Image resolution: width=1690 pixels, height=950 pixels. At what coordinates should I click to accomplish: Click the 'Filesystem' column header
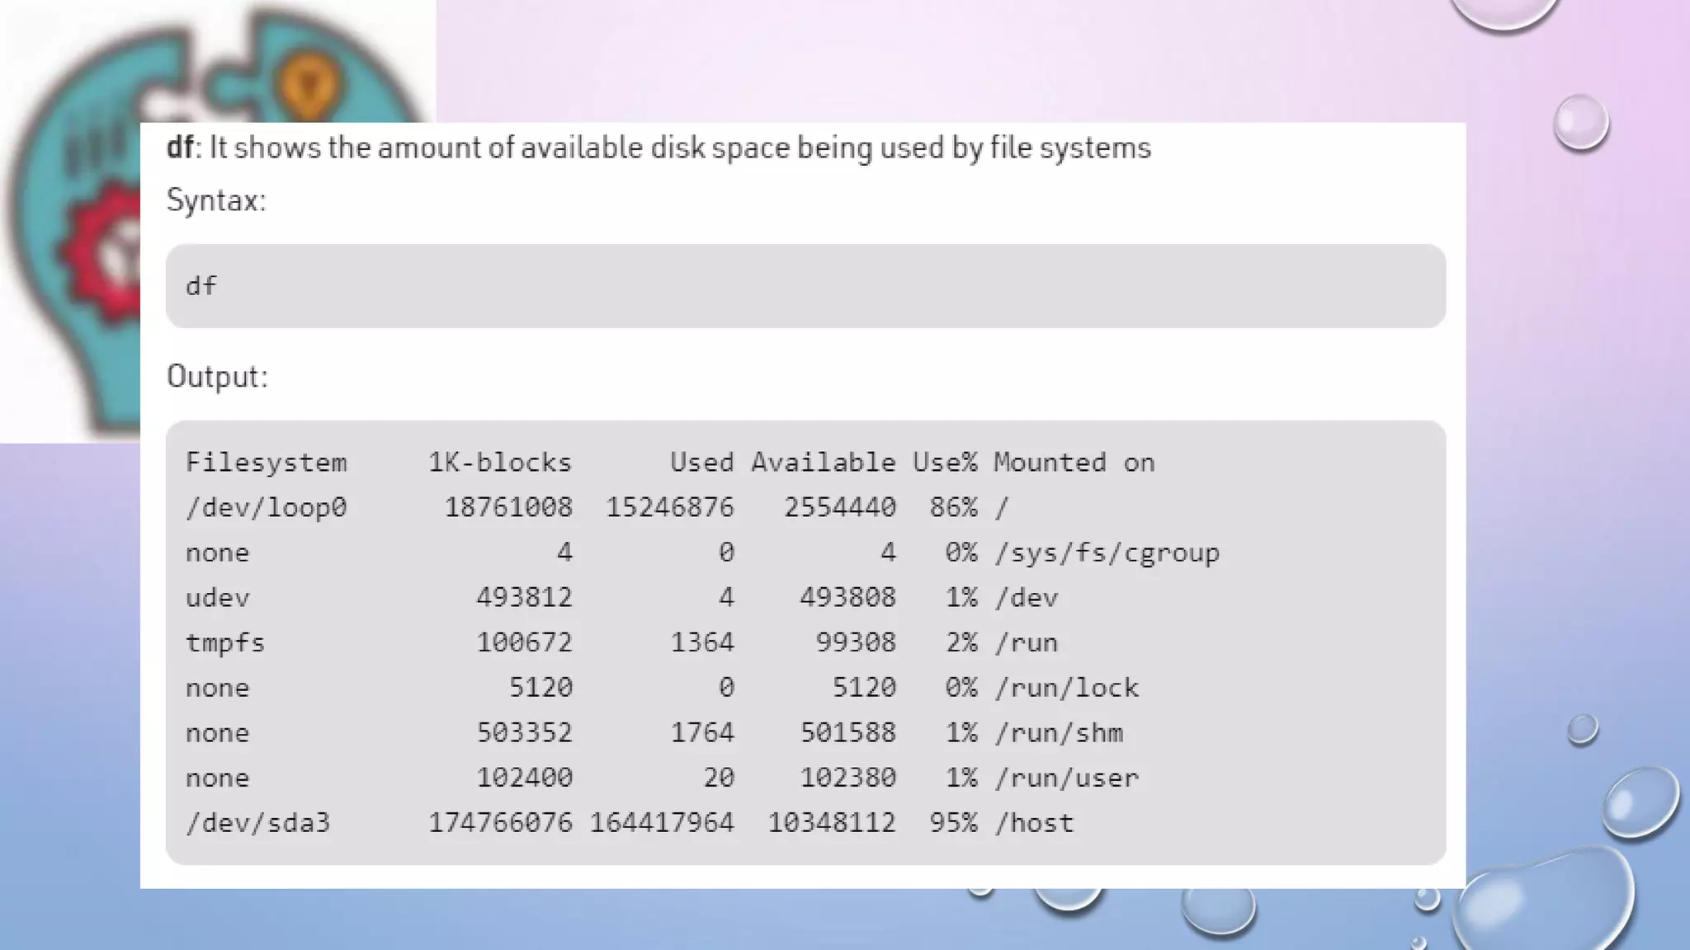click(266, 463)
